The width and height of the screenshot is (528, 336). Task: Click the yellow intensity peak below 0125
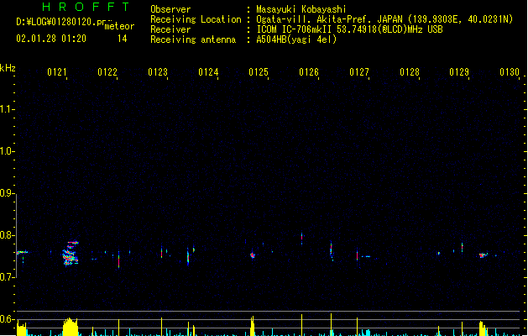(252, 326)
